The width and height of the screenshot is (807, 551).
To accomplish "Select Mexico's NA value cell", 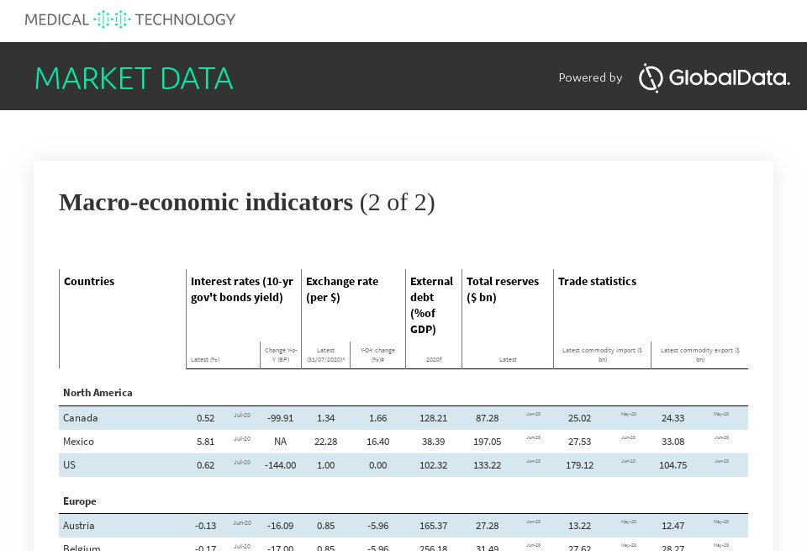I will point(281,442).
